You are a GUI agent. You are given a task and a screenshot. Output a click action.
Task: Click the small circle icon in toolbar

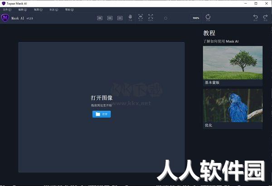click(x=165, y=18)
